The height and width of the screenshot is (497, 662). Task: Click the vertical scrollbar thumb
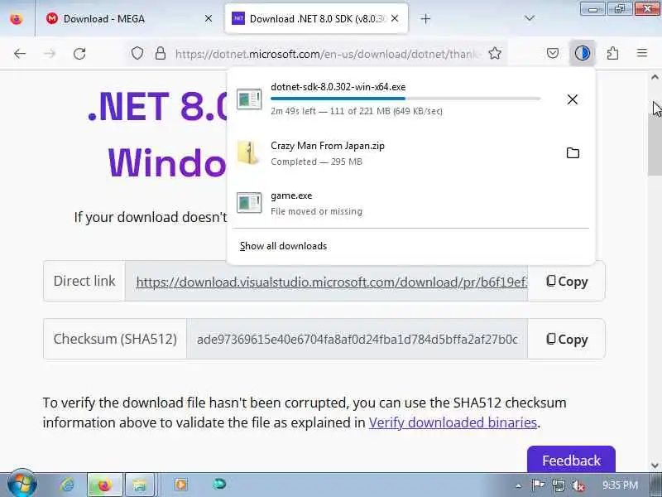click(655, 139)
